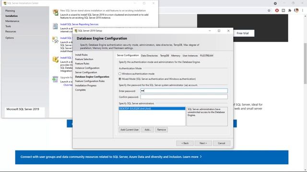
Task: Click the browser page vertical scrollbar
Action: tap(305, 64)
